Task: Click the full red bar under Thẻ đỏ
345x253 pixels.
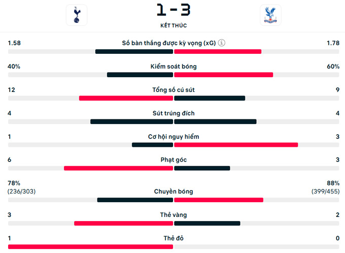Action: tap(90, 246)
